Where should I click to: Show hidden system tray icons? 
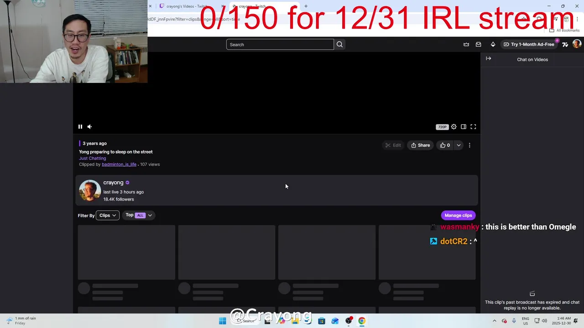coord(495,321)
